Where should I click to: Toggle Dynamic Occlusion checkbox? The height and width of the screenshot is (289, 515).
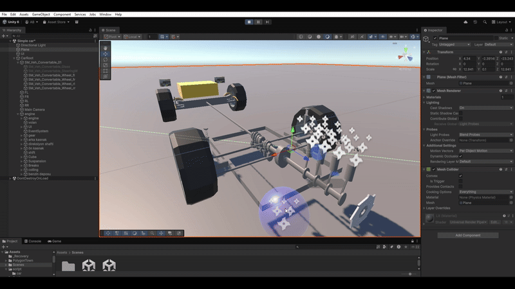(x=461, y=156)
